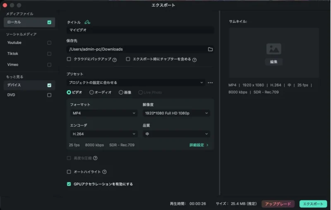Click the thumbnail image placeholder icon
Image resolution: width=331 pixels, height=210 pixels.
(x=273, y=49)
